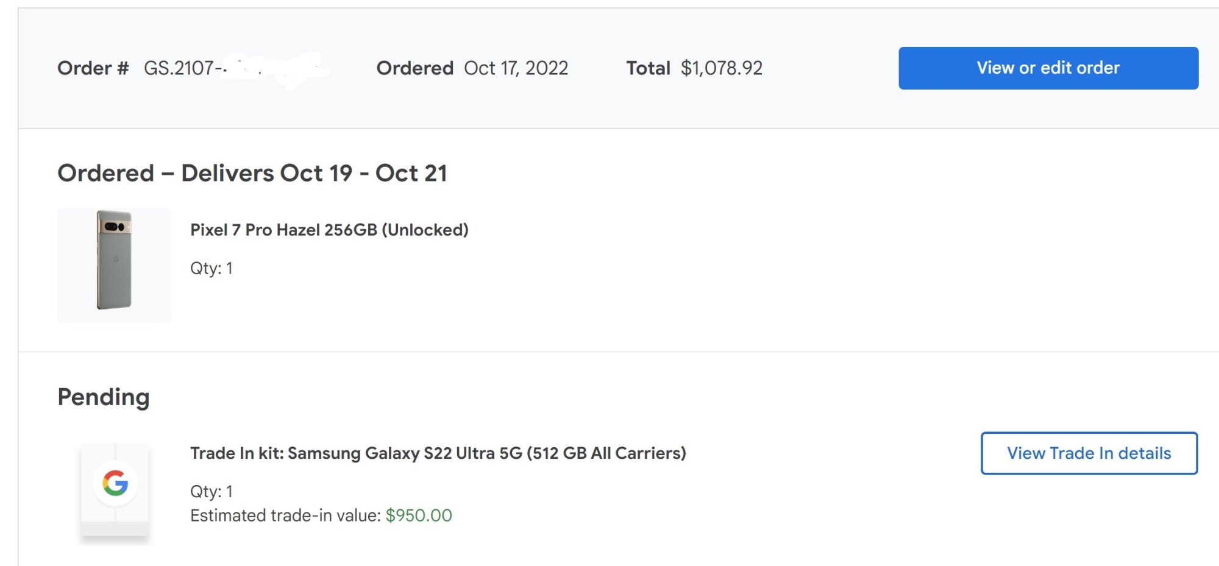Click the Ordered – Delivers Oct 19 heading
Image resolution: width=1219 pixels, height=566 pixels.
252,174
